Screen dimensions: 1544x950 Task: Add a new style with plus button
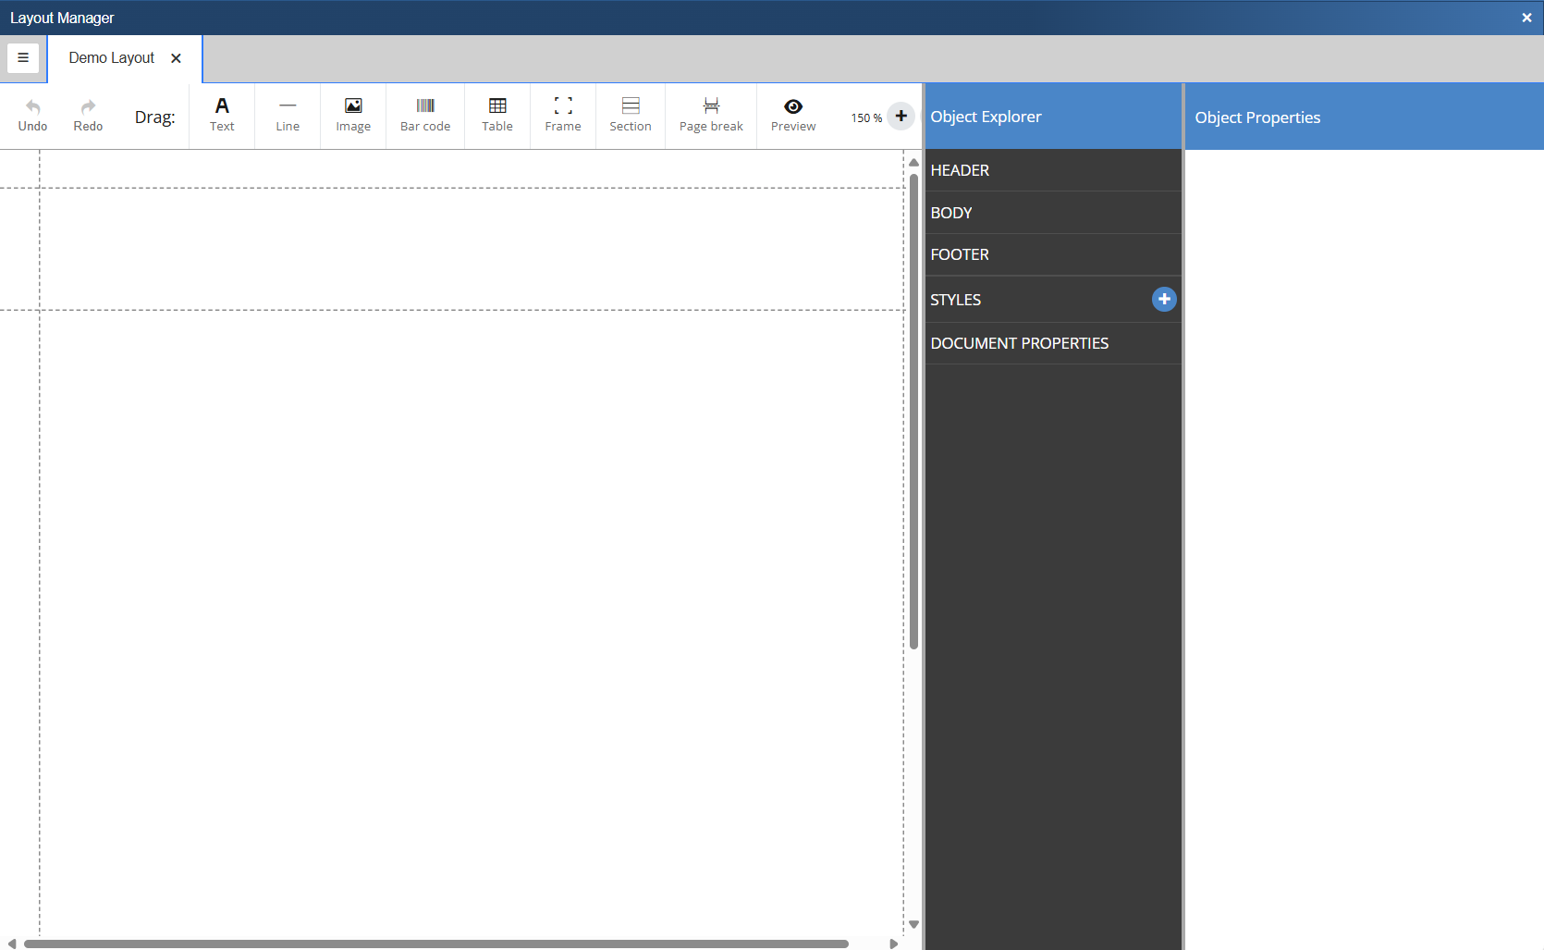(1164, 299)
